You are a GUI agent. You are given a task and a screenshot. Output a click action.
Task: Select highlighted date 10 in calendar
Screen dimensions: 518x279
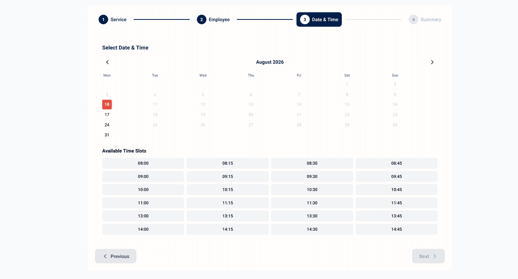tap(107, 105)
